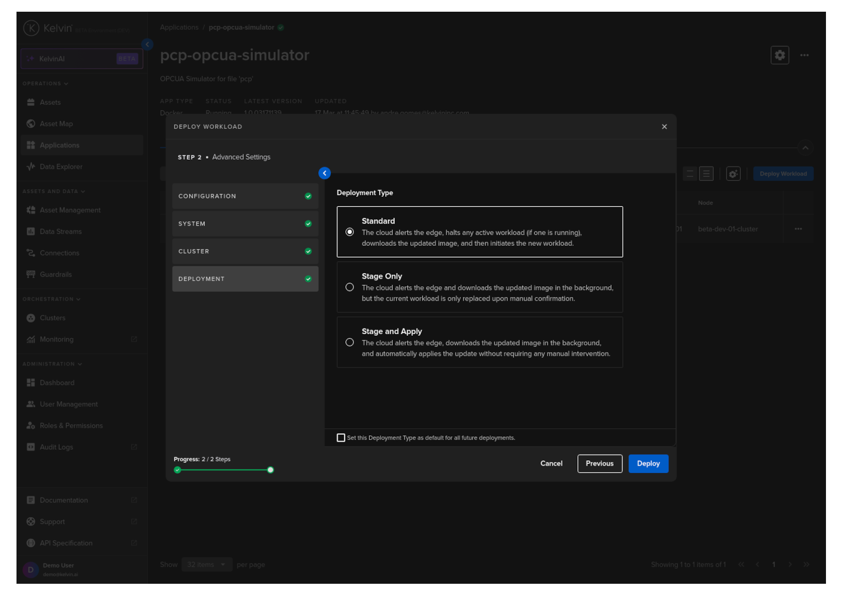Screen dimensions: 843x596
Task: Click the Demo User avatar
Action: (x=30, y=570)
